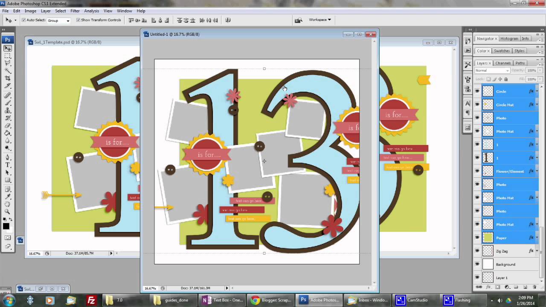Click the Swl_1Template.psd window title bar
The height and width of the screenshot is (307, 546).
click(x=83, y=42)
